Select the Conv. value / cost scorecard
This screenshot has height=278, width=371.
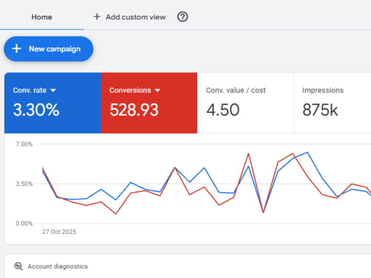pos(245,103)
